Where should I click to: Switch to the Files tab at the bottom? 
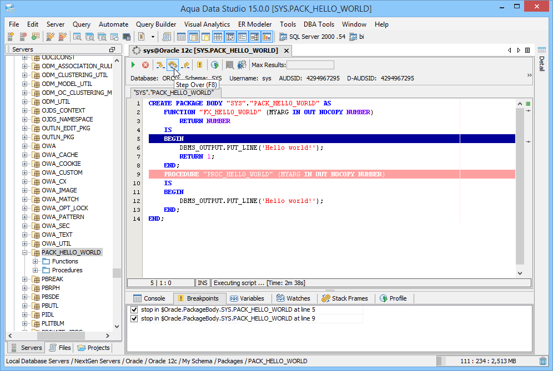pyautogui.click(x=61, y=348)
